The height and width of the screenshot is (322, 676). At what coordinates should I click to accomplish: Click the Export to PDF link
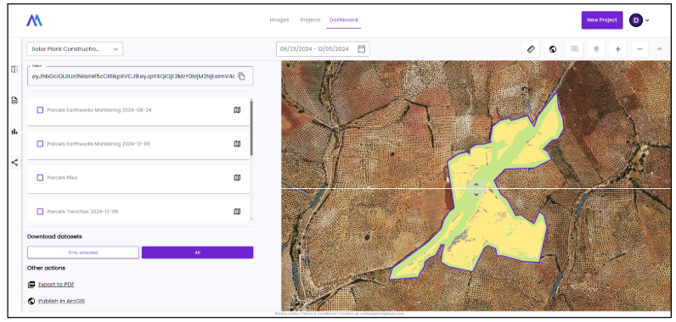point(56,284)
